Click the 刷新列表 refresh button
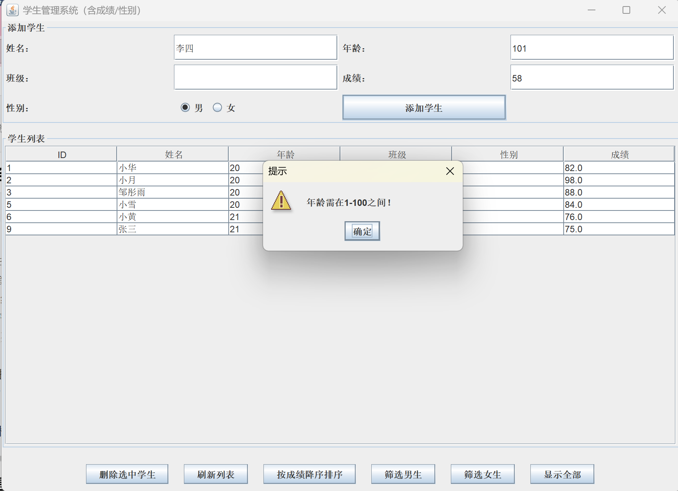 216,474
